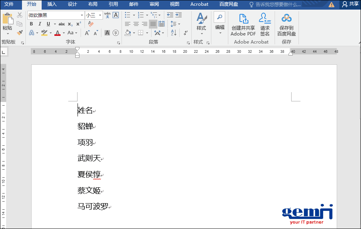Click the clear formatting eraser icon
This screenshot has height=229, width=361.
point(91,24)
